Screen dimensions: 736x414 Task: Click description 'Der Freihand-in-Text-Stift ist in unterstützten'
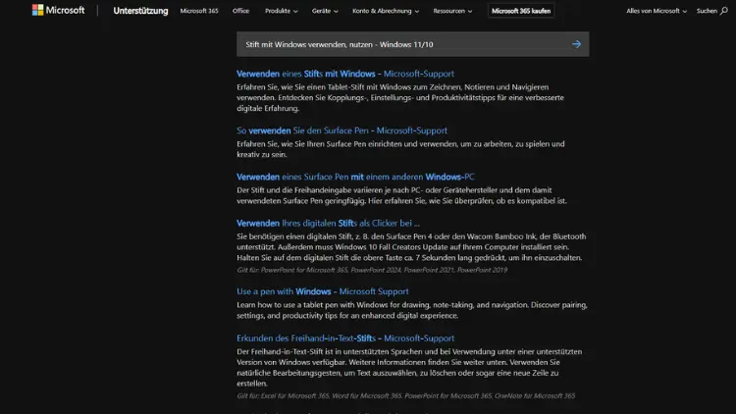409,368
